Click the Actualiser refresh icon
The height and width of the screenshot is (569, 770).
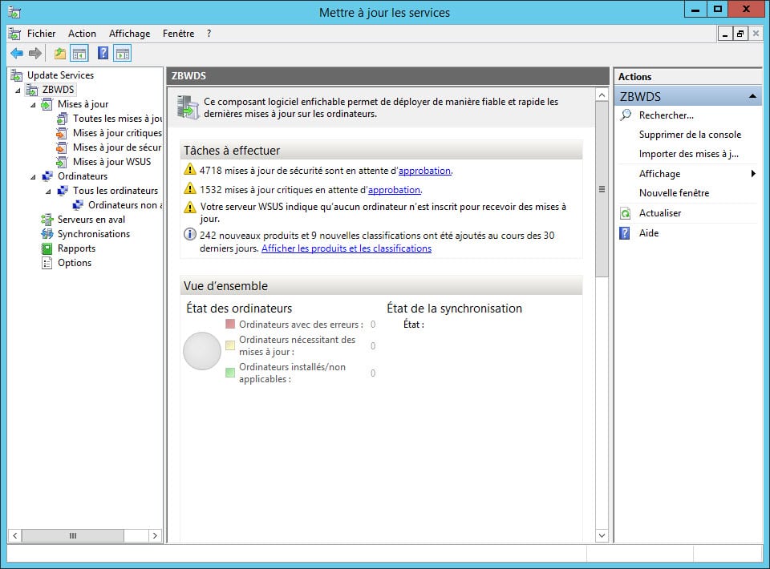point(626,213)
